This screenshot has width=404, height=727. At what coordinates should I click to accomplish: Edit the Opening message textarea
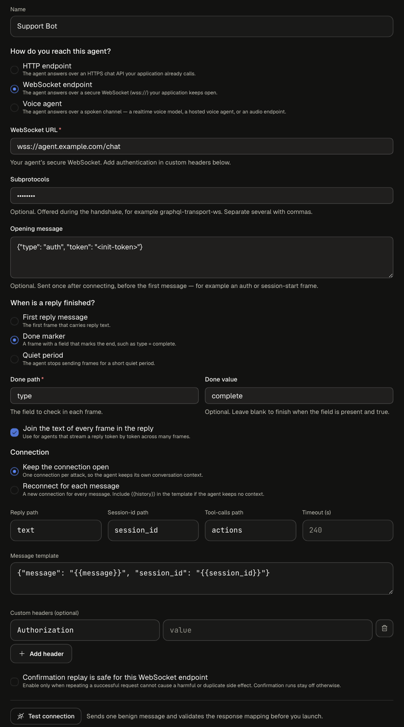pyautogui.click(x=202, y=257)
